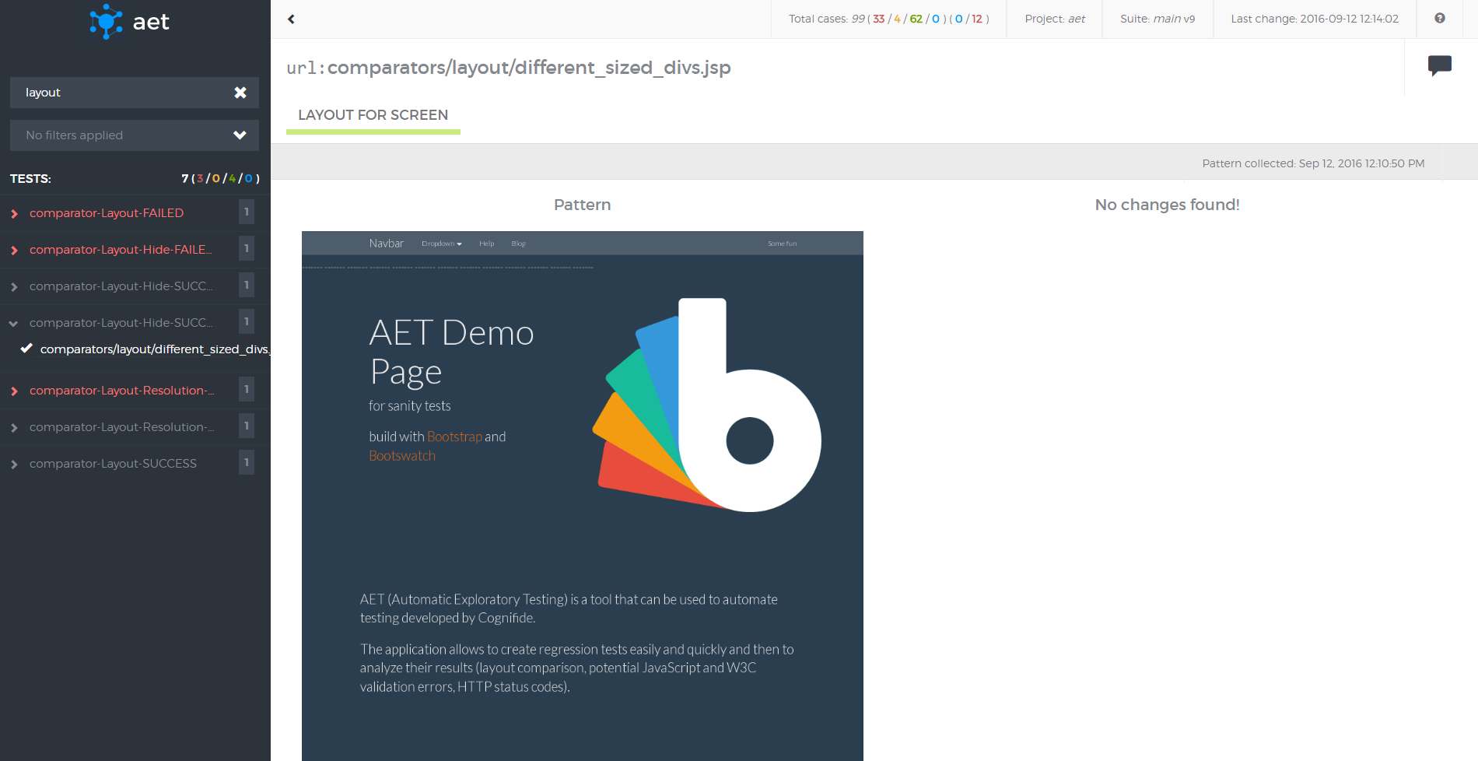Click checkmark icon beside different_sized_divs test
The width and height of the screenshot is (1478, 761).
26,349
